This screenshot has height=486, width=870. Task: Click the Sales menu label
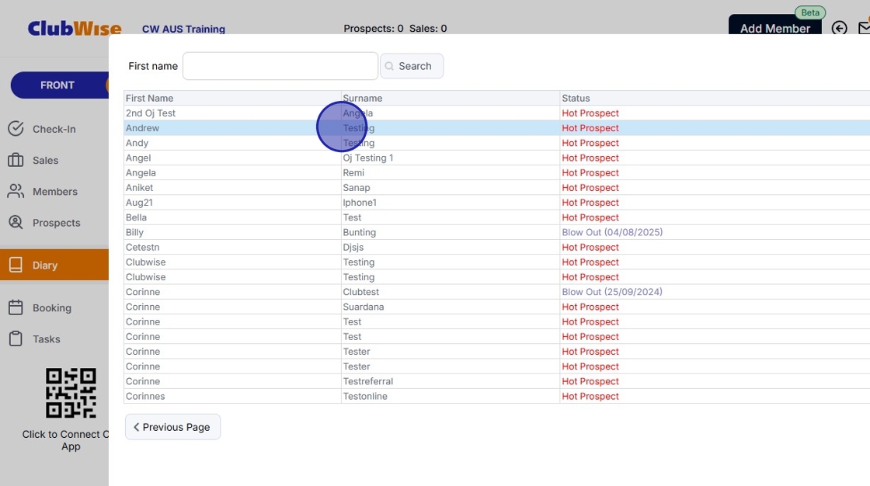[x=46, y=161]
